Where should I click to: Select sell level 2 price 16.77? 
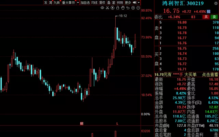click(182, 38)
